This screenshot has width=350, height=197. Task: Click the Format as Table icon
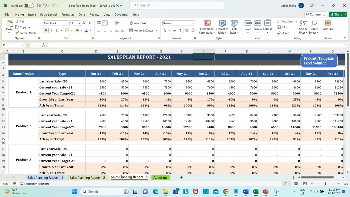pyautogui.click(x=222, y=24)
